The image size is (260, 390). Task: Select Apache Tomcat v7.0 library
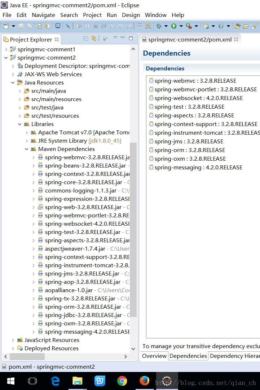pos(80,132)
